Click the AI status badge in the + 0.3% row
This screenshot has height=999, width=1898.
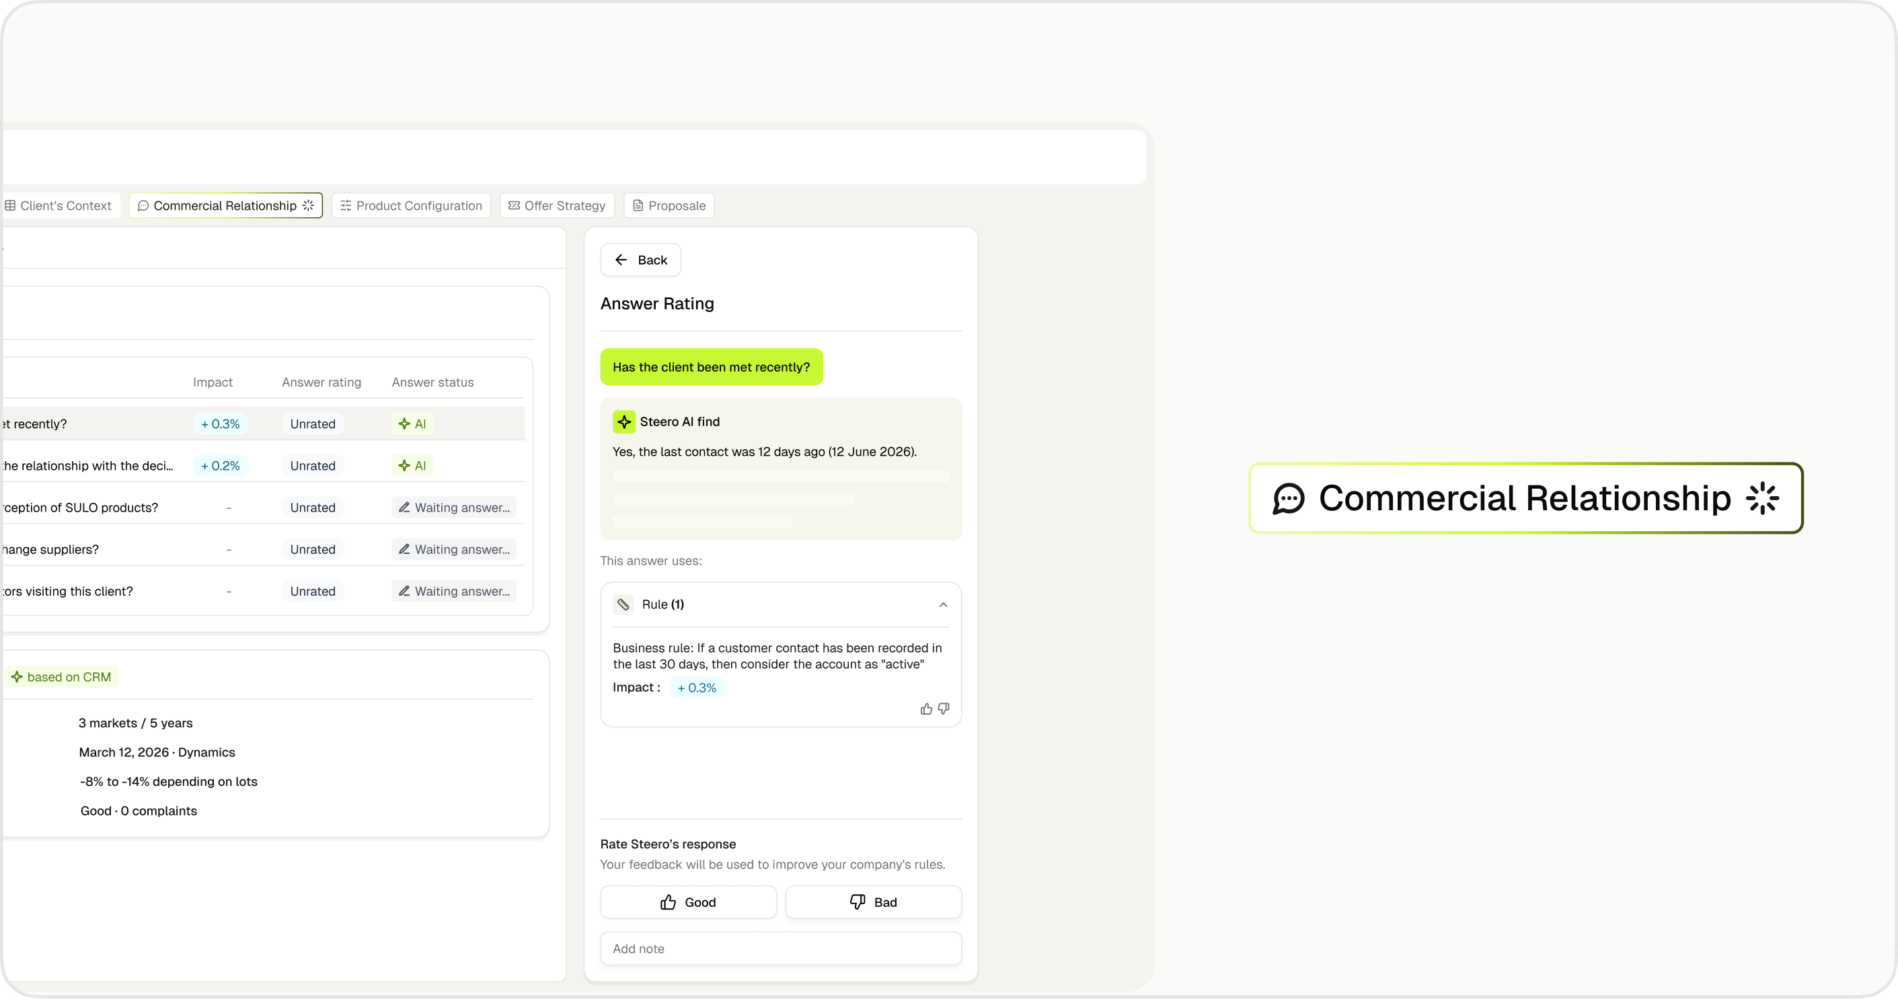pyautogui.click(x=412, y=424)
